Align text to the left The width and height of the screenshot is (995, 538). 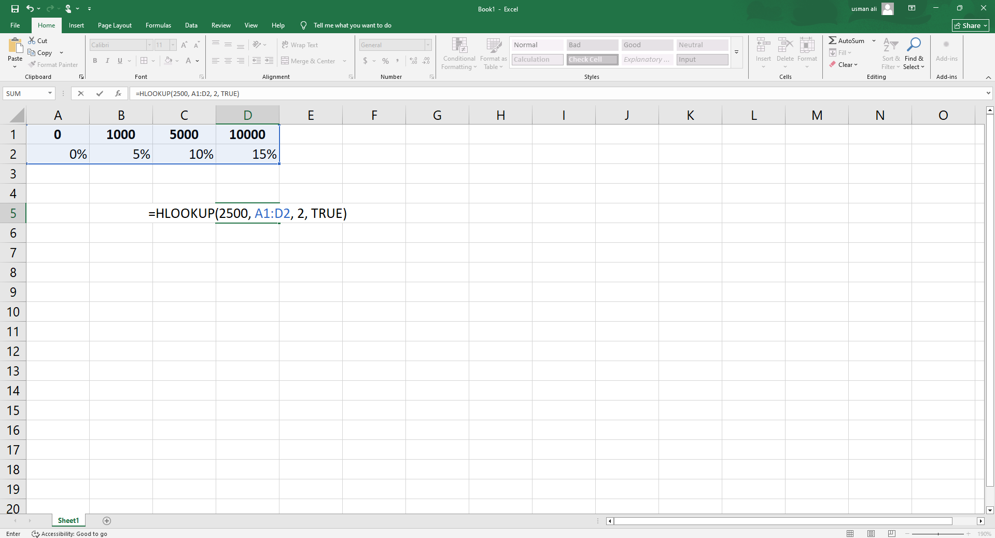216,61
